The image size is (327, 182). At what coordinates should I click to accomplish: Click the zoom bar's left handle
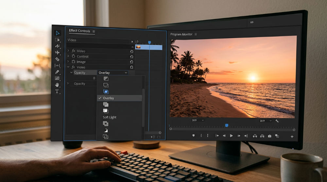coord(171,129)
